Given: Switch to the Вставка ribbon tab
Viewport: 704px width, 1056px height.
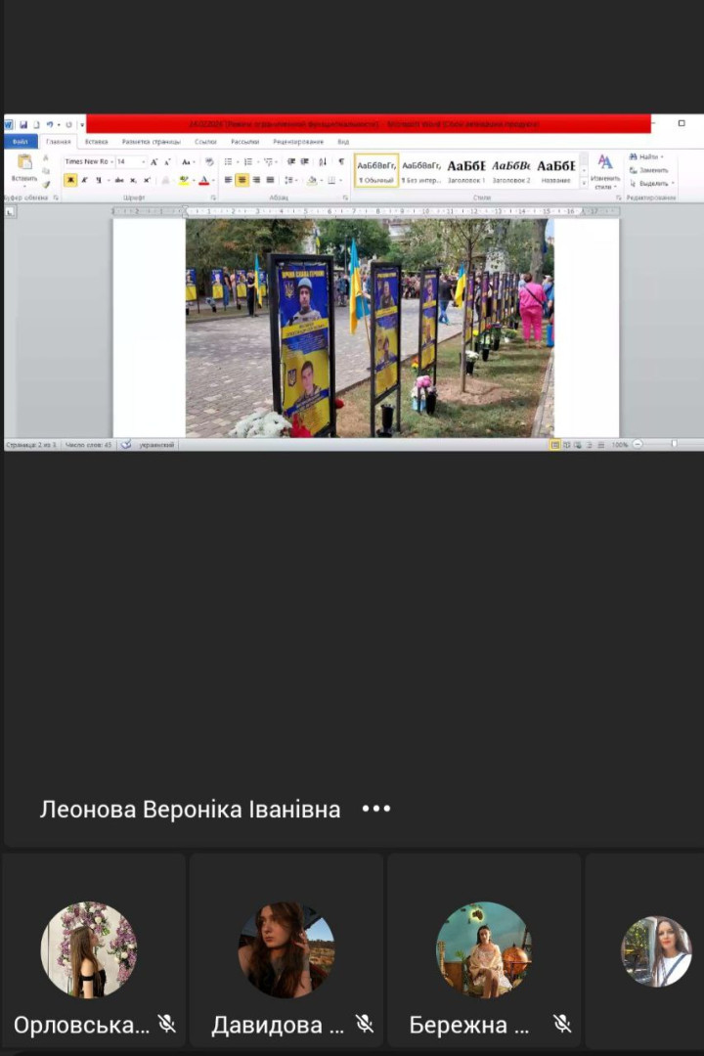Looking at the screenshot, I should click(96, 142).
